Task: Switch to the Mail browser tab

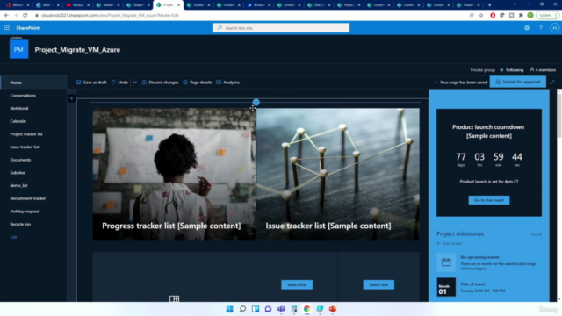Action: (x=47, y=5)
